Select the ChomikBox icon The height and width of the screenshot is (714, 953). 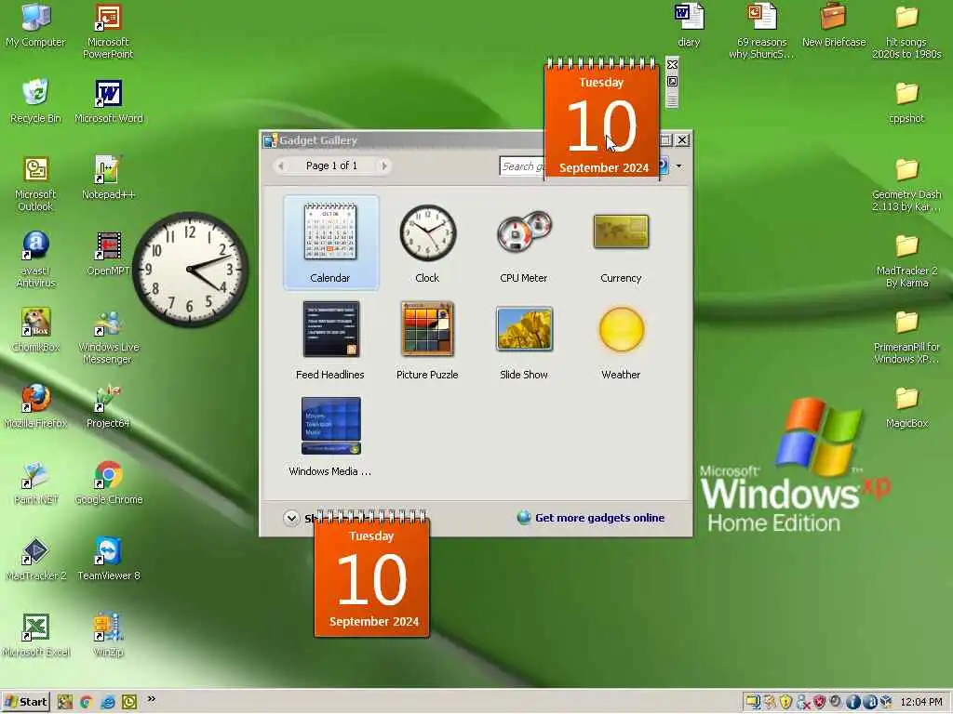(x=35, y=331)
